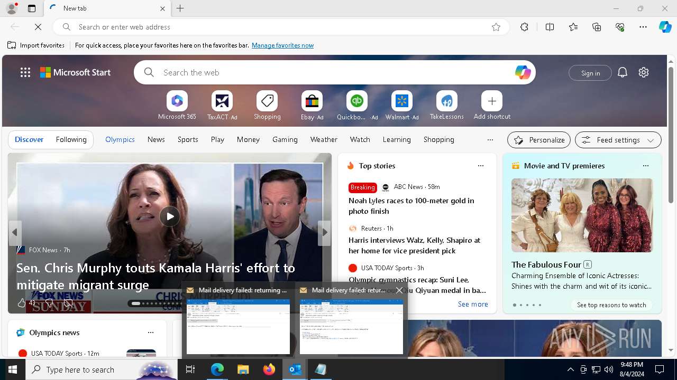Click See more top stories
Image resolution: width=677 pixels, height=380 pixels.
(473, 304)
